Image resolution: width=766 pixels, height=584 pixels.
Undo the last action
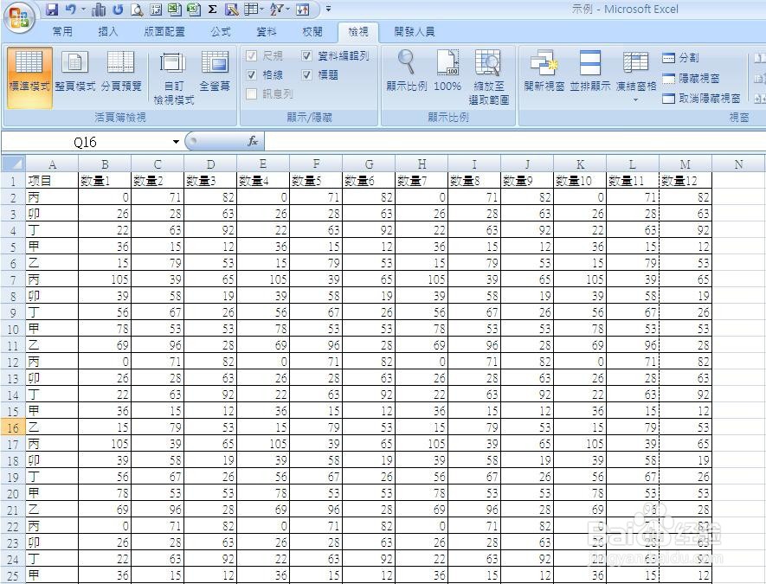point(71,10)
